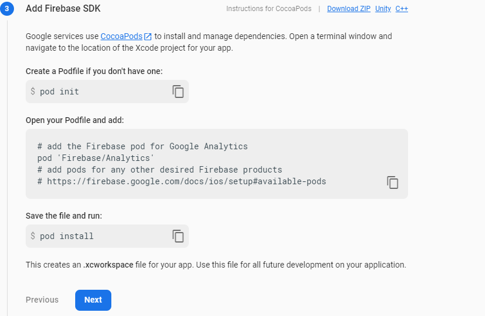
Task: Copy the 'pod init' command
Action: click(178, 92)
